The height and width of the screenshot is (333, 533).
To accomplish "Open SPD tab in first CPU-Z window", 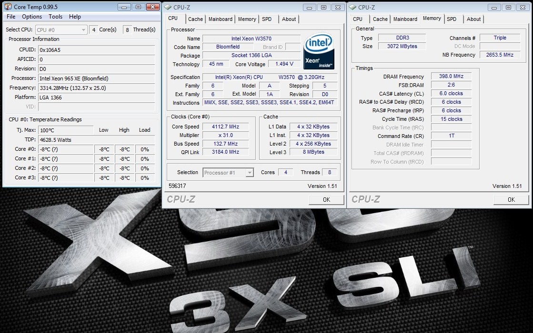I will pos(267,19).
